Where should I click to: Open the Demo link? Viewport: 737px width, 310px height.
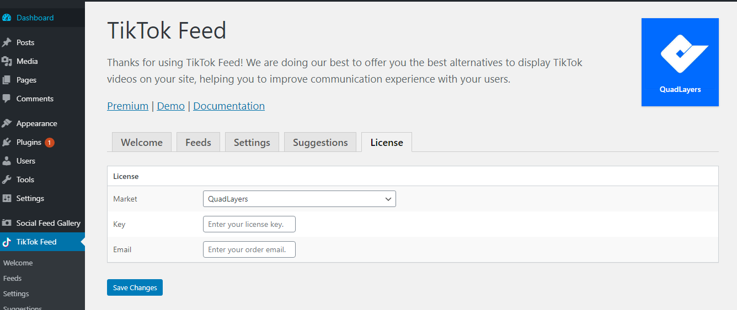click(x=171, y=106)
